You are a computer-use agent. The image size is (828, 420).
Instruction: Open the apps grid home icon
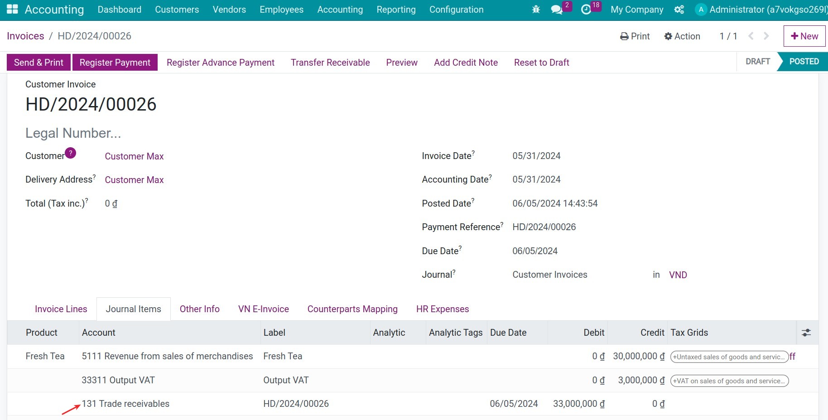[12, 9]
